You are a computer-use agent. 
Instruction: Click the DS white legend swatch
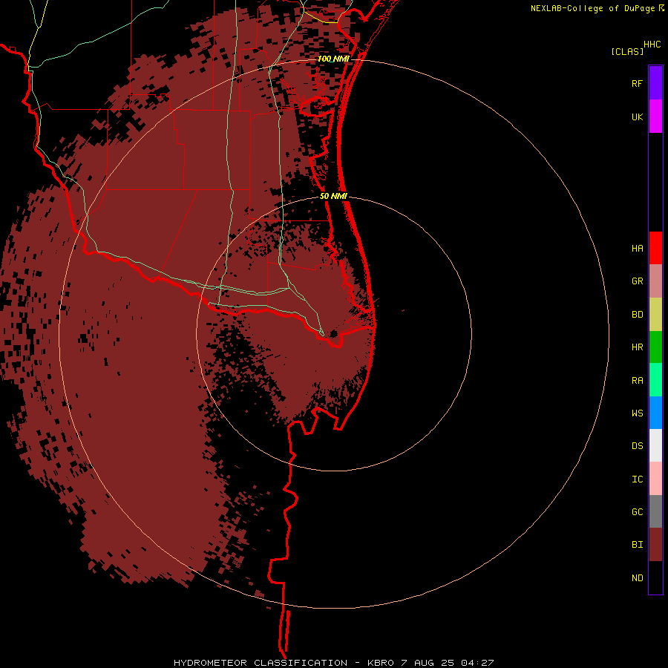[x=655, y=445]
